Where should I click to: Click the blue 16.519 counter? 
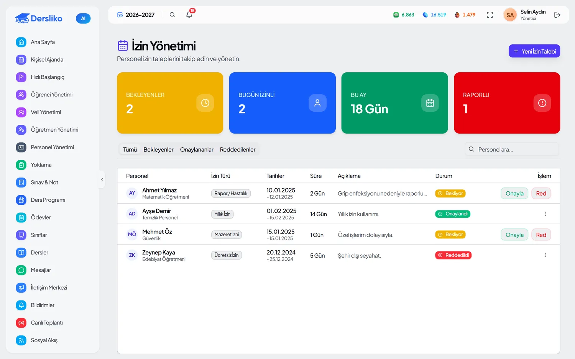[x=434, y=15]
